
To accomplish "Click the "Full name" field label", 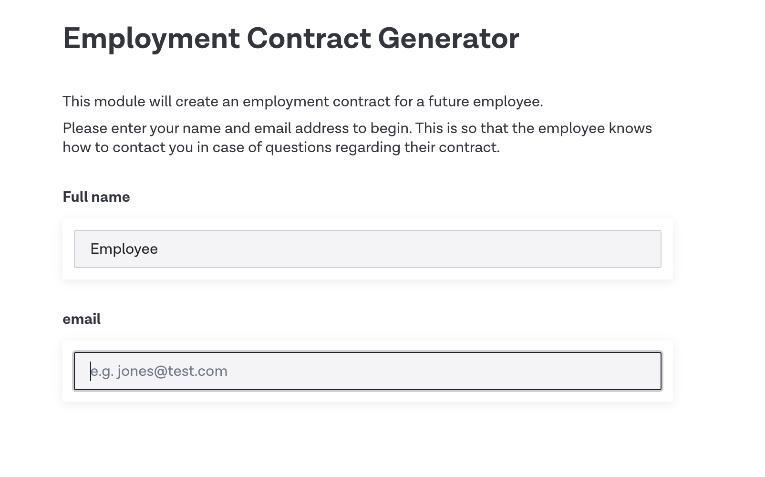I will coord(96,197).
